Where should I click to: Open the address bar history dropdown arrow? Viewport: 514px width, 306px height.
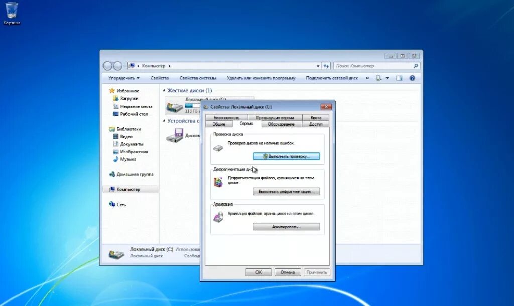coord(318,66)
